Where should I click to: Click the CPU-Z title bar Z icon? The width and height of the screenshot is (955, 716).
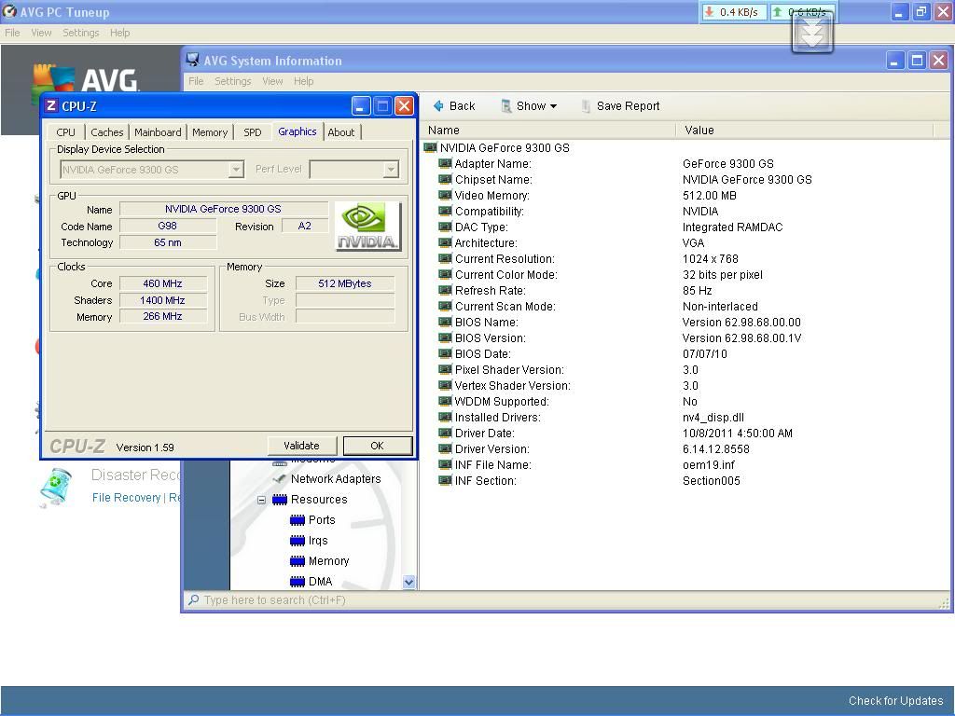coord(51,106)
